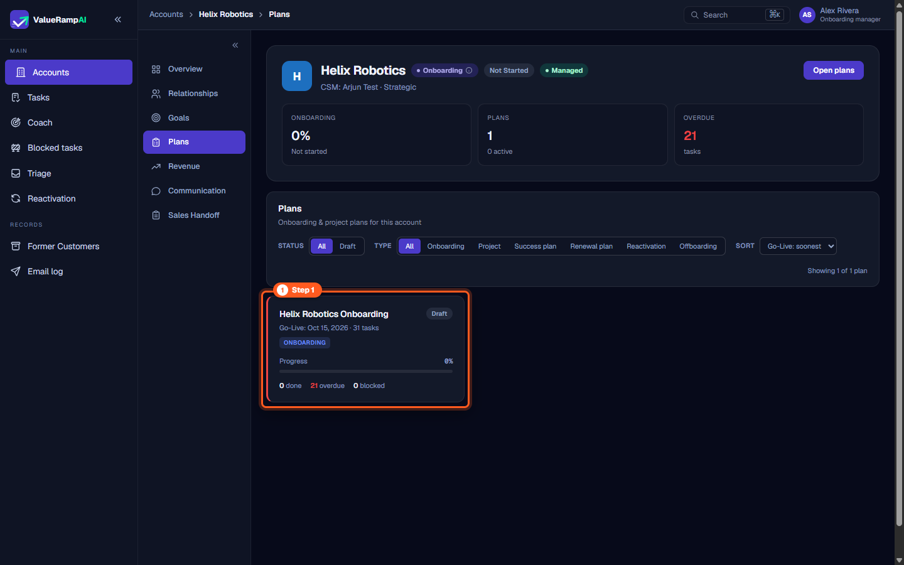The width and height of the screenshot is (904, 565).
Task: Click the Draft badge on plan card
Action: pos(439,314)
